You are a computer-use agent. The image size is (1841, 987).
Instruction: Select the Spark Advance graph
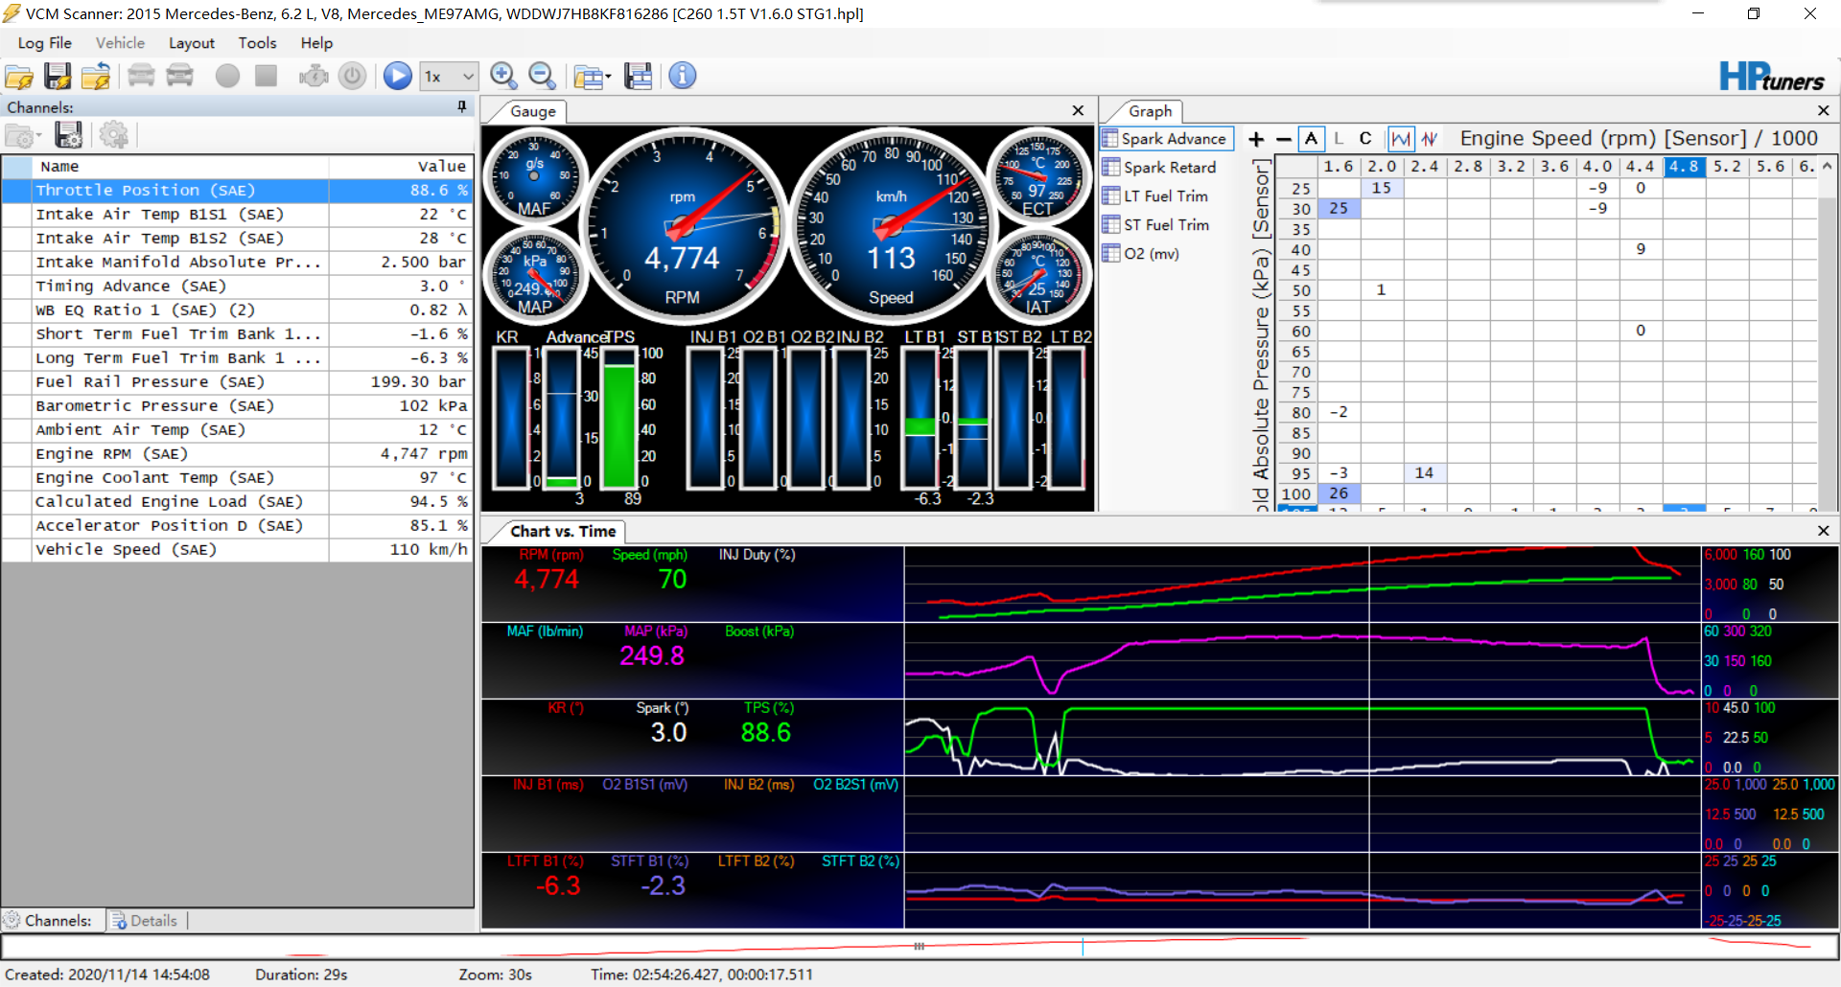point(1165,139)
